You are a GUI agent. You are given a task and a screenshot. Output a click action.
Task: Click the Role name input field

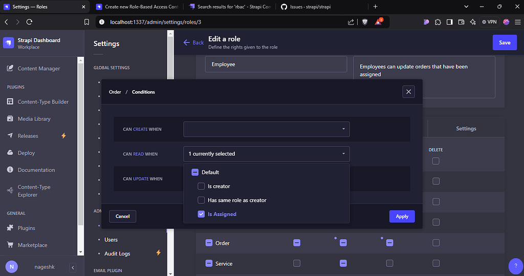276,65
